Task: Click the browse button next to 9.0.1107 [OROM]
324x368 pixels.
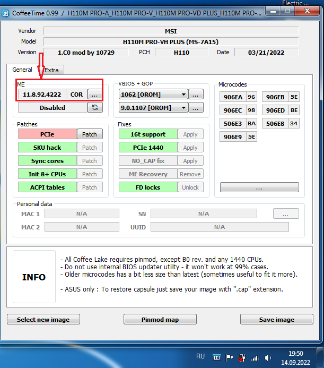Action: 196,107
